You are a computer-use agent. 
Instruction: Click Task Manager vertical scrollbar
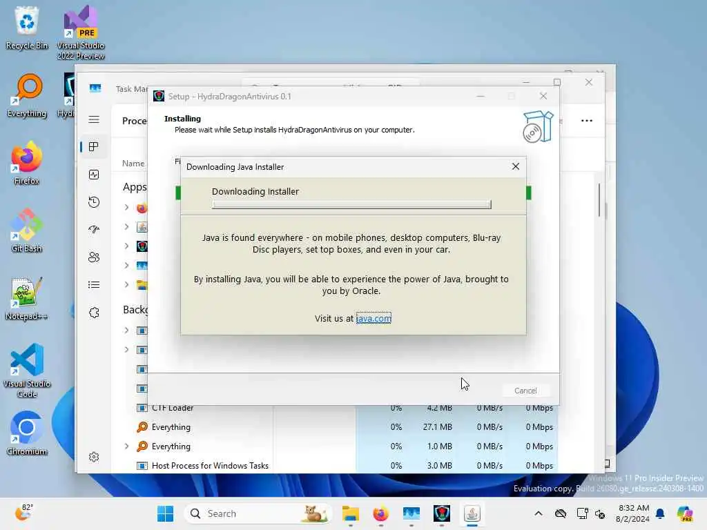pos(599,199)
